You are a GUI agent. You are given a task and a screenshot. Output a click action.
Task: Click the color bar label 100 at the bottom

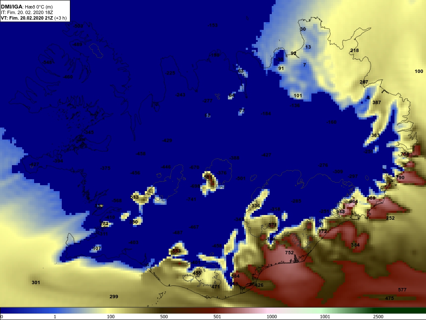click(111, 317)
